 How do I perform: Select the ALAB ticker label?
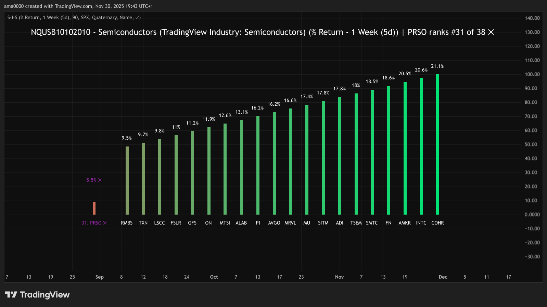[x=241, y=223]
